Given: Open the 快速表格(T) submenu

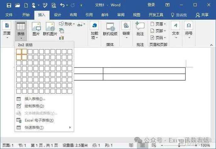Looking at the screenshot, I should click(x=44, y=128).
